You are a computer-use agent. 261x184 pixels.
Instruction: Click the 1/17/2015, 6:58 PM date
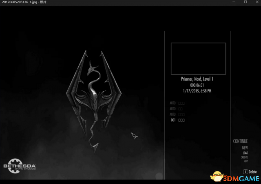[x=197, y=91]
